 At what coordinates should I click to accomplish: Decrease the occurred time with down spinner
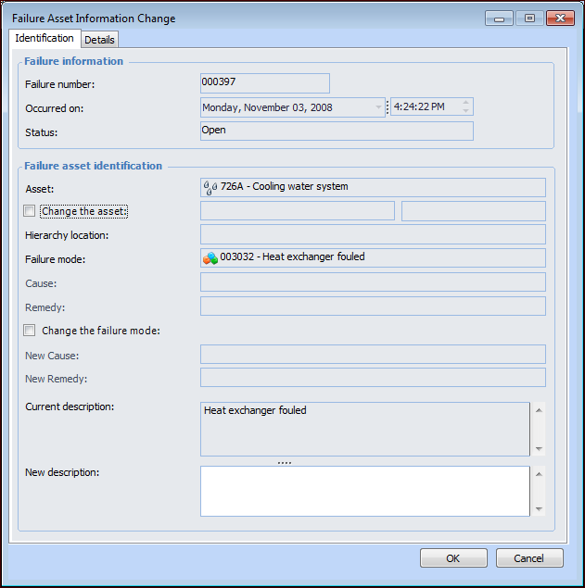point(465,111)
